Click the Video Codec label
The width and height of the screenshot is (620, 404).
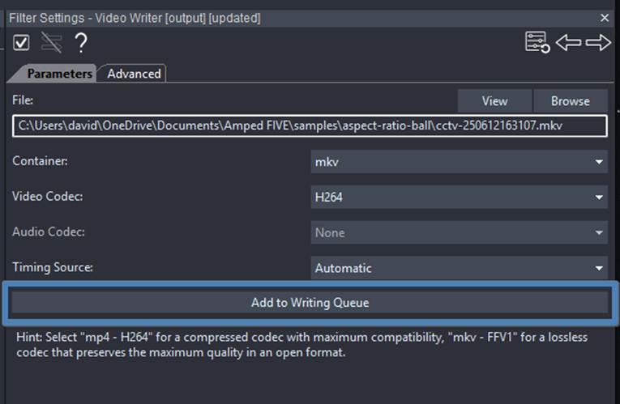[48, 196]
